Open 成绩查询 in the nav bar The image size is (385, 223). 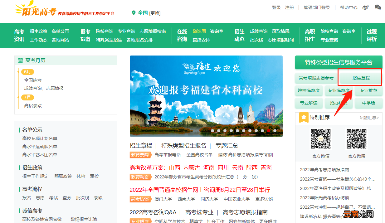pos(259,31)
